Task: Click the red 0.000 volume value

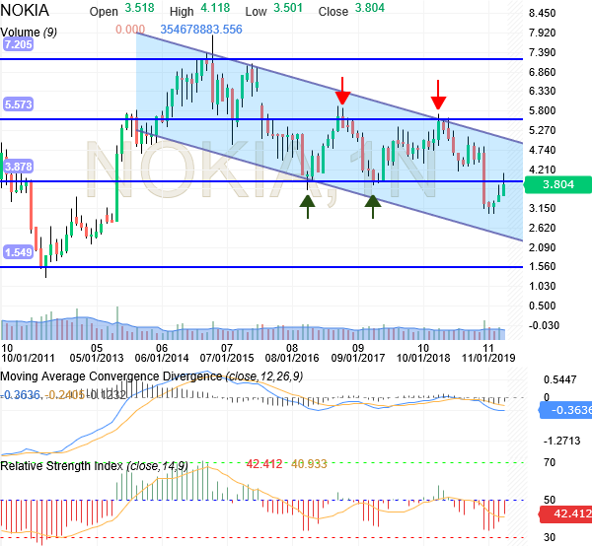Action: point(130,30)
